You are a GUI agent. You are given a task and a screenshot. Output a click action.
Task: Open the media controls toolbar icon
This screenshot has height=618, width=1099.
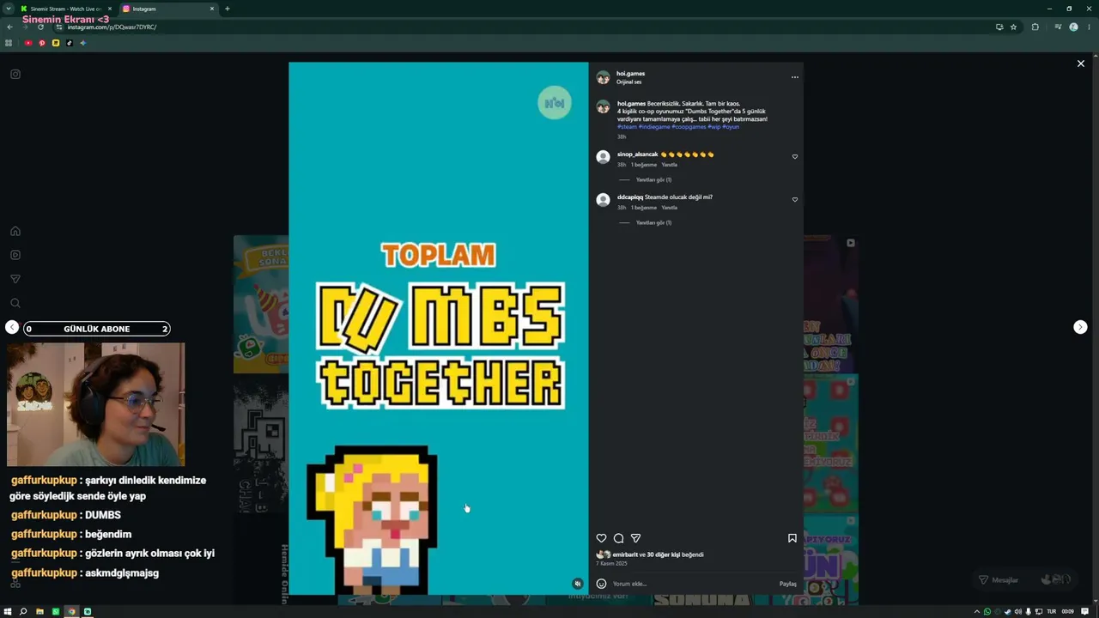pos(1058,27)
